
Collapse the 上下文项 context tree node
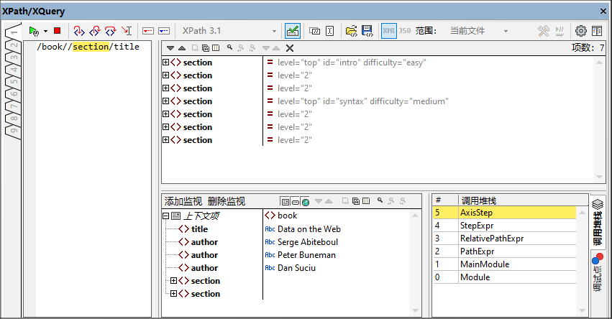click(x=166, y=216)
